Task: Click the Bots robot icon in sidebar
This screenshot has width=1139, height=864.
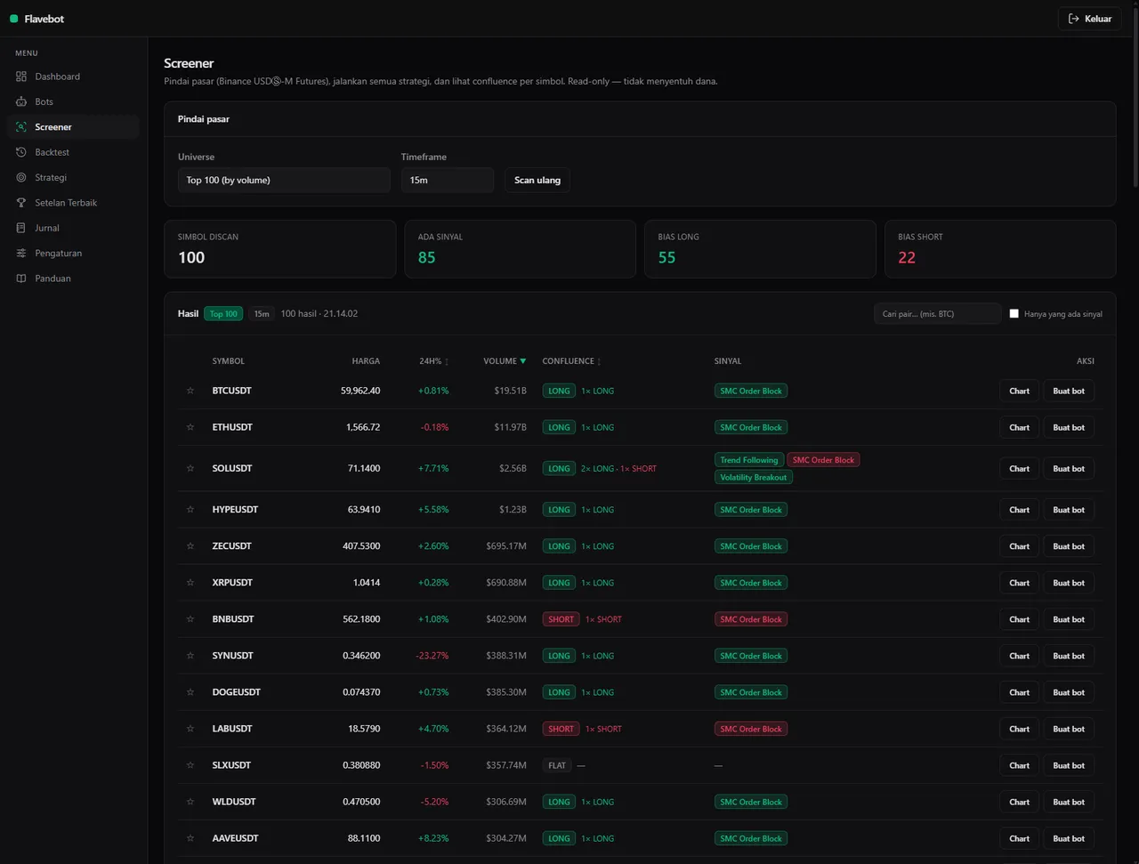Action: [21, 101]
